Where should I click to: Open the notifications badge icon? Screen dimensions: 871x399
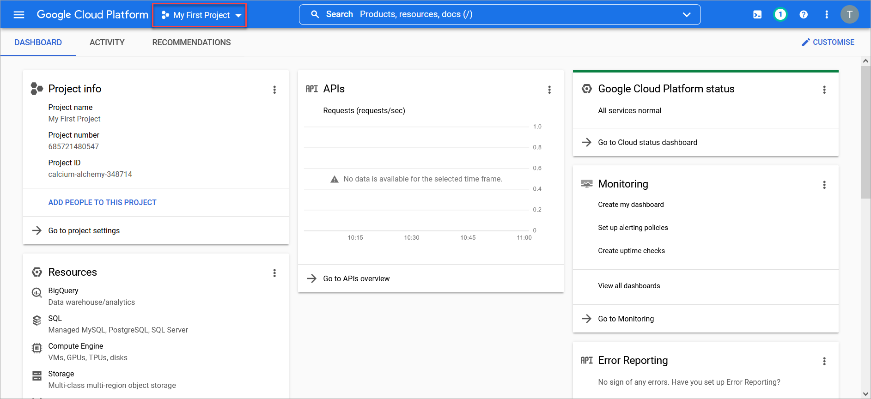[x=780, y=15]
